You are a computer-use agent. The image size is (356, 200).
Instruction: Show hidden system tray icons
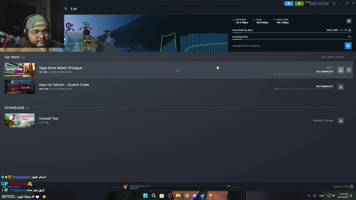point(308,196)
